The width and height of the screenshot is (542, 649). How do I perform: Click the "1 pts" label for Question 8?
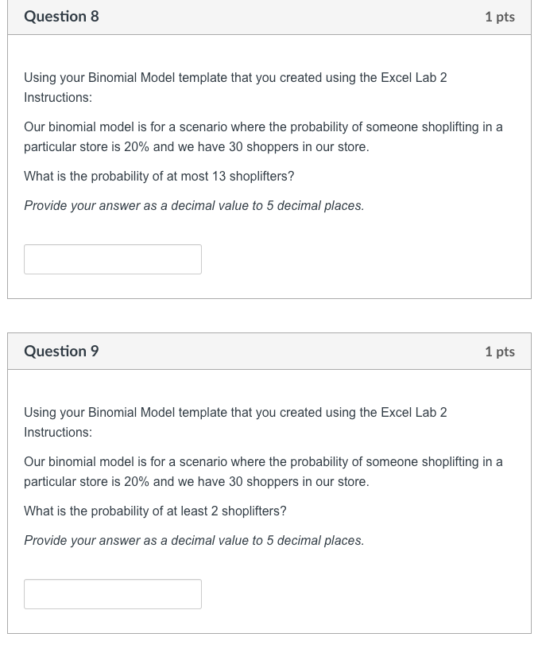click(x=499, y=17)
